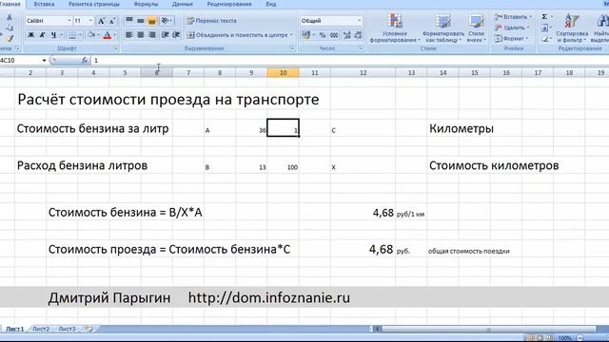Open text orientation icon
The height and width of the screenshot is (342, 609).
pos(166,21)
